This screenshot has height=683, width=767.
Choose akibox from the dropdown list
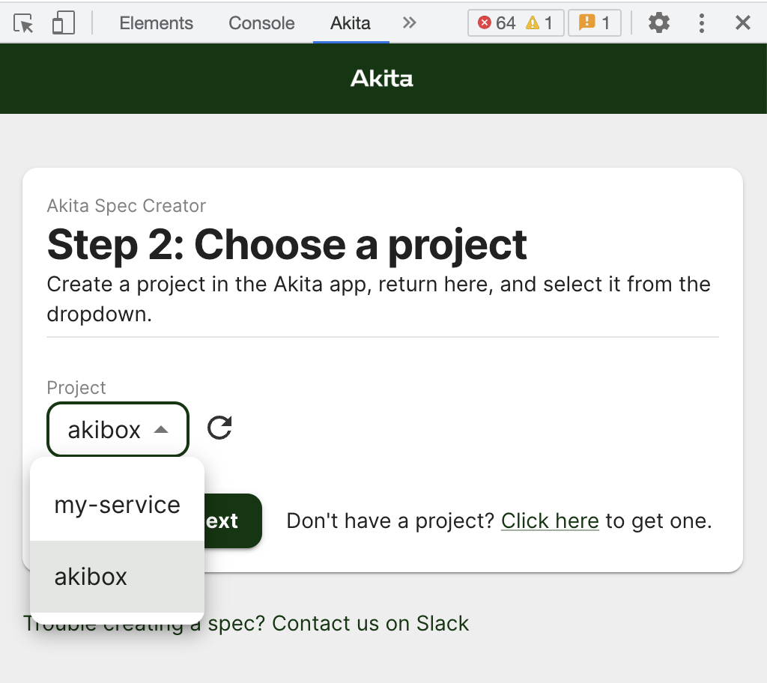click(118, 577)
